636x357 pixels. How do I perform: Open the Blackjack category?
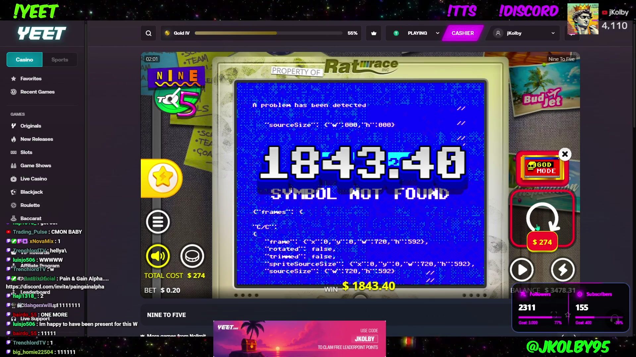pyautogui.click(x=31, y=192)
